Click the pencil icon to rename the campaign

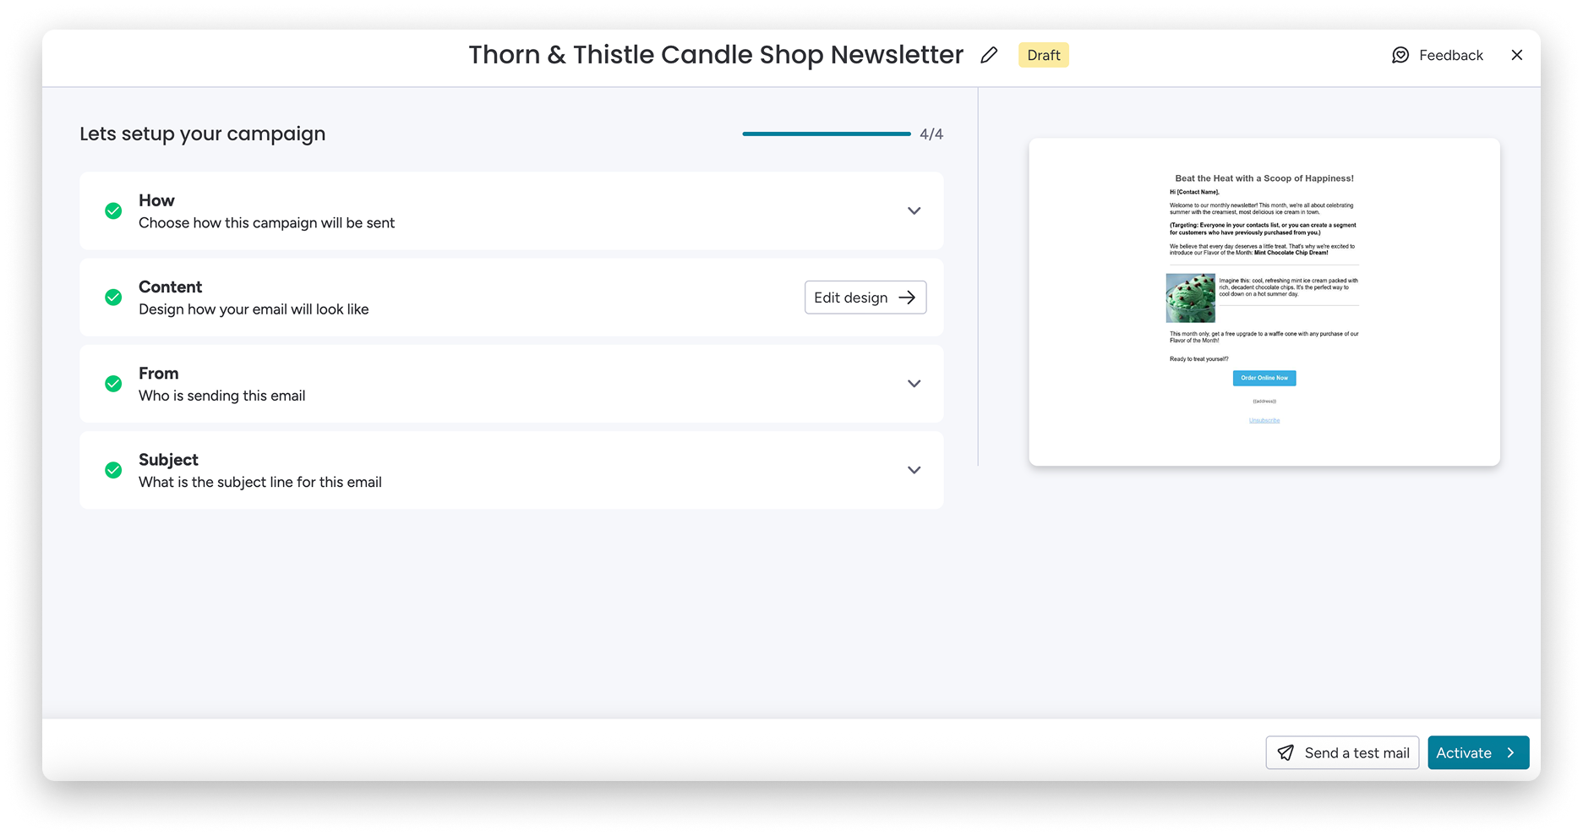tap(989, 55)
